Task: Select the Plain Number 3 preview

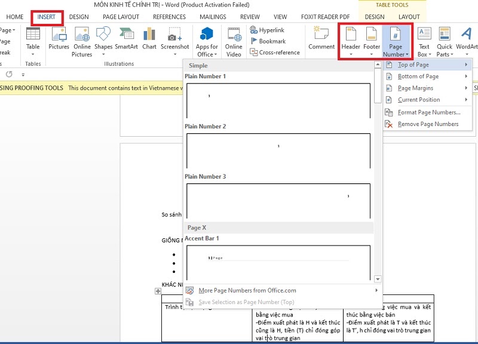Action: (278, 201)
